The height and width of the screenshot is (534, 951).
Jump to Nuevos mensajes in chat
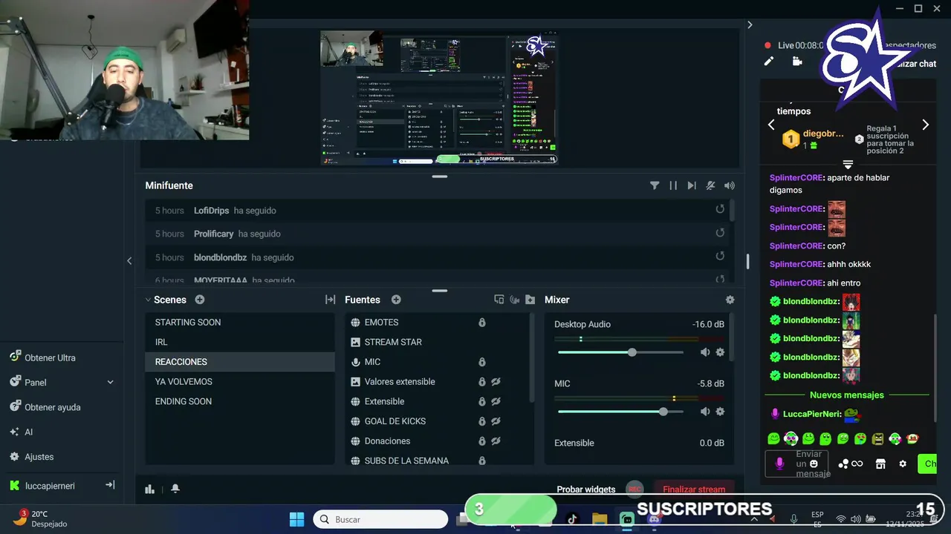click(x=847, y=395)
